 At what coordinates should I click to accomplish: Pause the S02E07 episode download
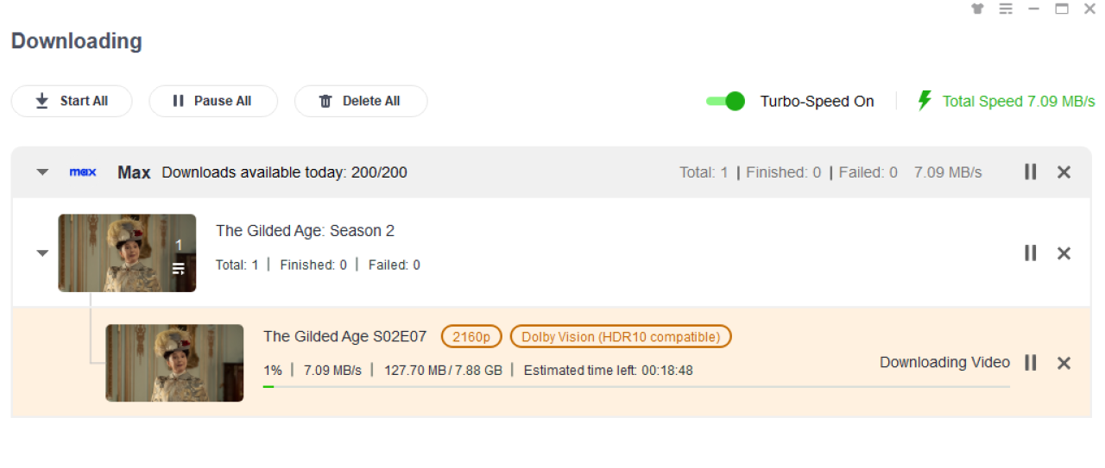(1030, 363)
